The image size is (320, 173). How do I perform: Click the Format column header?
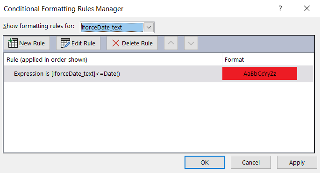click(235, 60)
